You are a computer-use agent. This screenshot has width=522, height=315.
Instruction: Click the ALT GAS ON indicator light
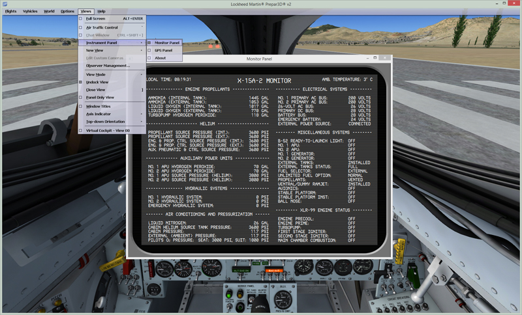pyautogui.click(x=241, y=270)
